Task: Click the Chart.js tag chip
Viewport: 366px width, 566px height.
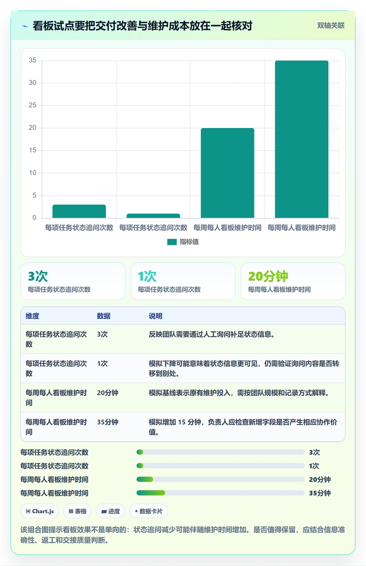Action: tap(40, 511)
